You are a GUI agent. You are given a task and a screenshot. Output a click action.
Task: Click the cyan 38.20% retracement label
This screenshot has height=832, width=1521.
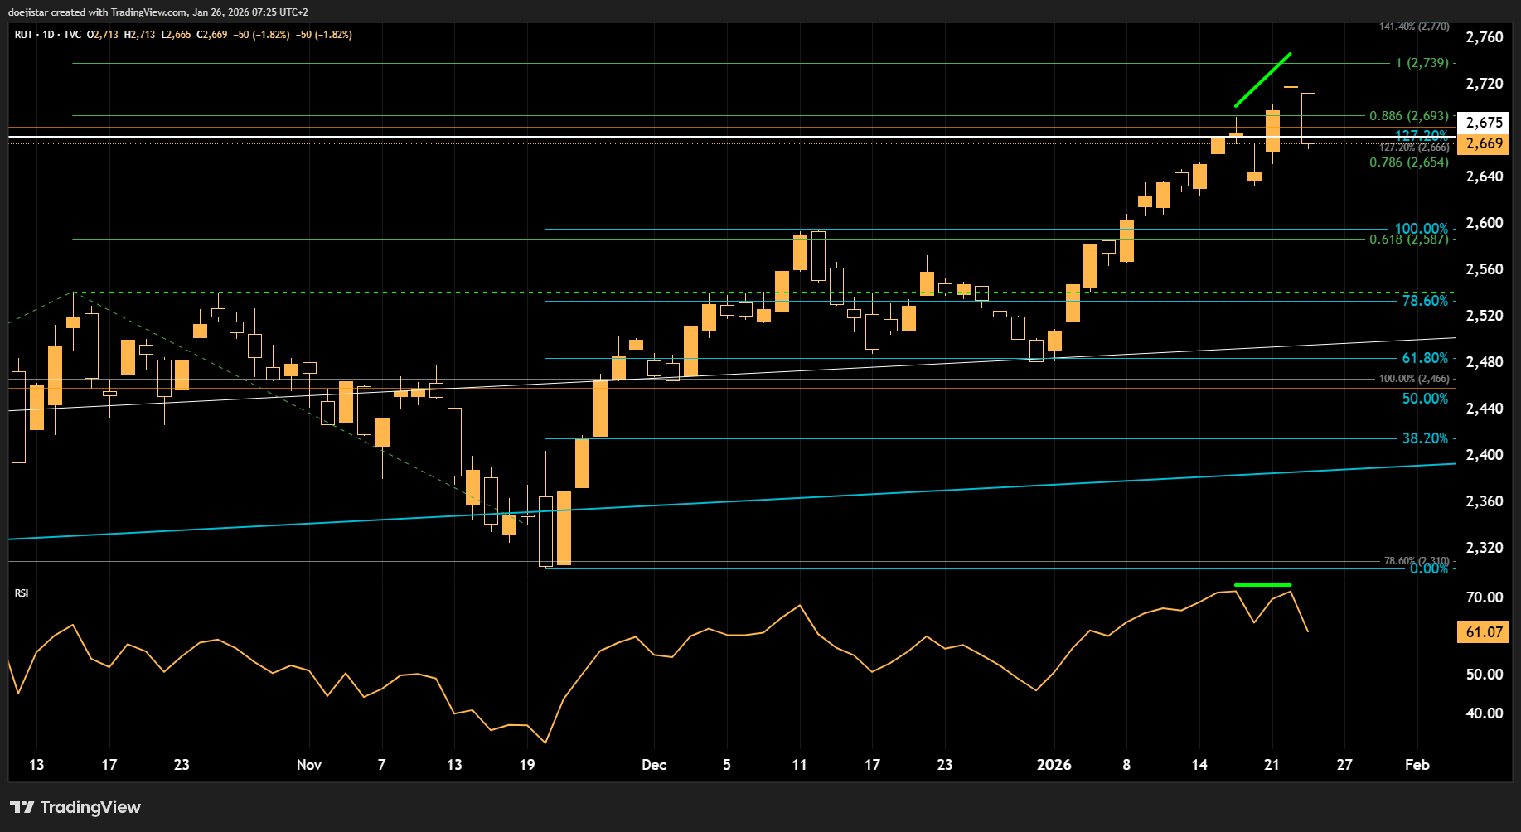[1425, 438]
